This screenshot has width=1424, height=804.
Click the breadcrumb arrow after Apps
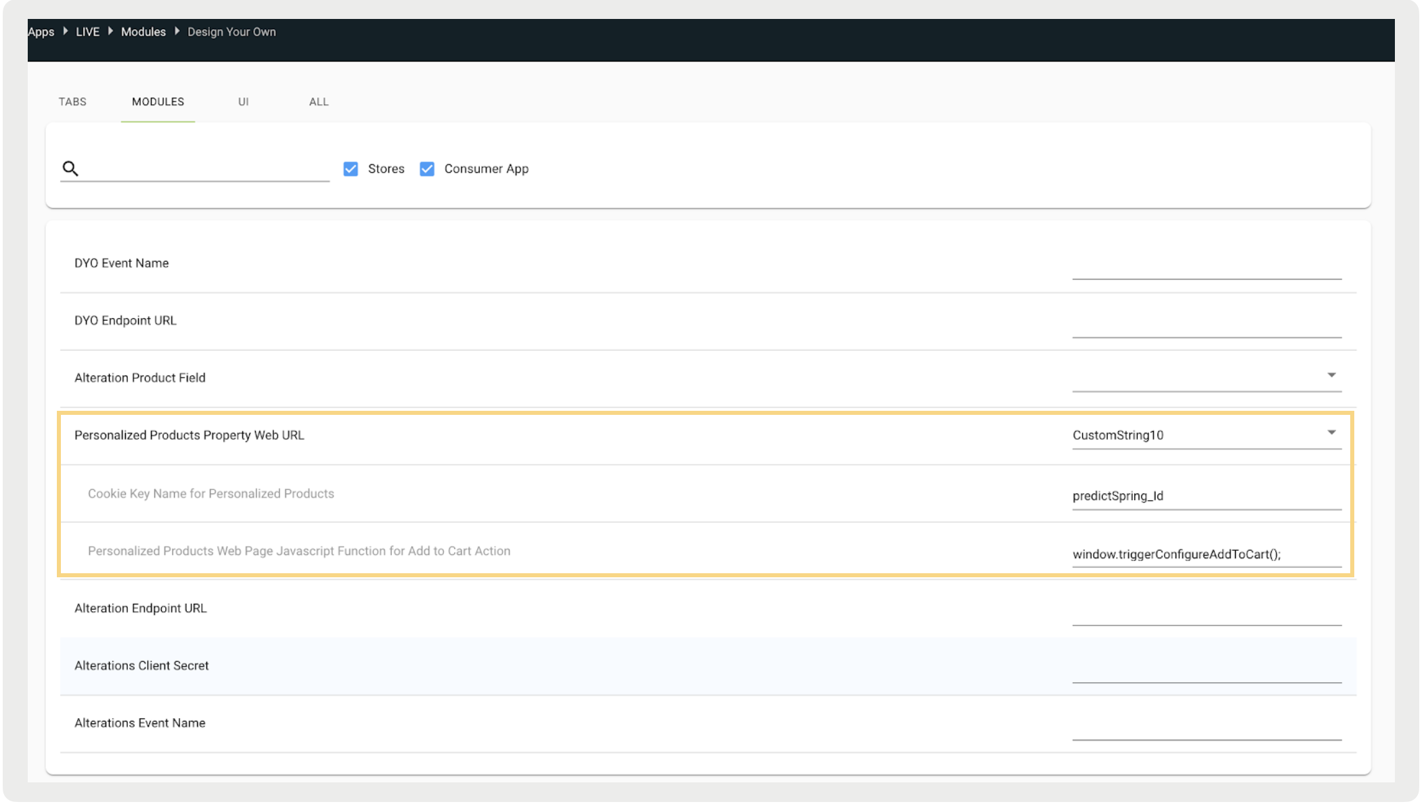(65, 31)
